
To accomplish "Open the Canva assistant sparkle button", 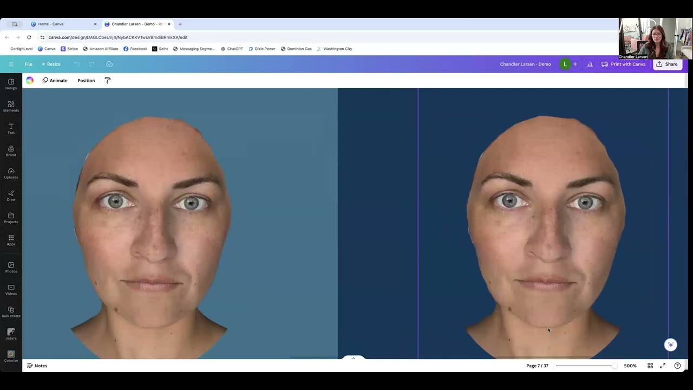I will 670,344.
